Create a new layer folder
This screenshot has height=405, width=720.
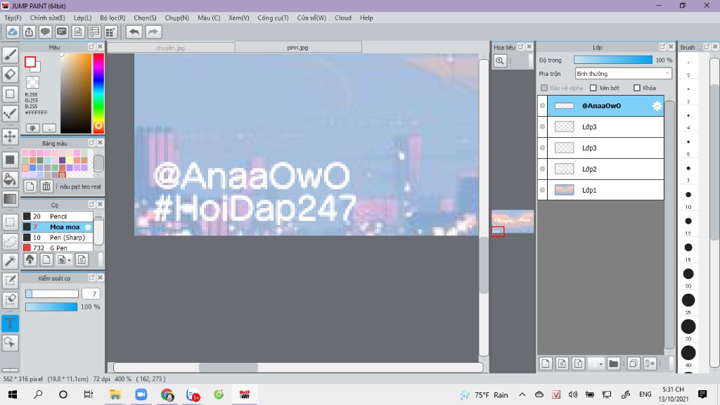[x=613, y=364]
